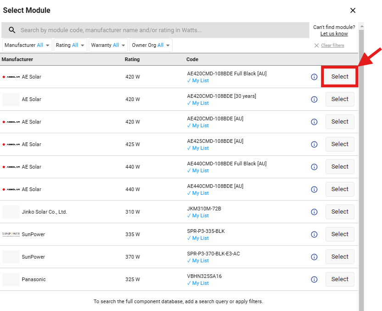Click the search magnifier icon

pyautogui.click(x=12, y=30)
